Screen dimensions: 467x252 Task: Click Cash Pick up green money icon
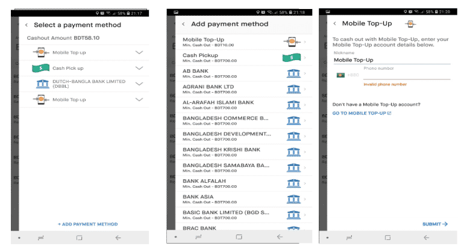[40, 68]
